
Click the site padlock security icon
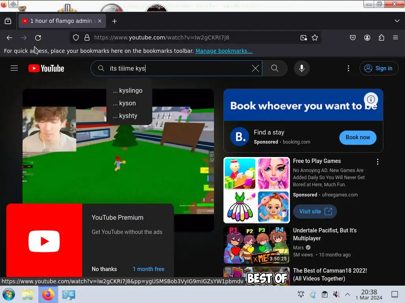pos(87,37)
